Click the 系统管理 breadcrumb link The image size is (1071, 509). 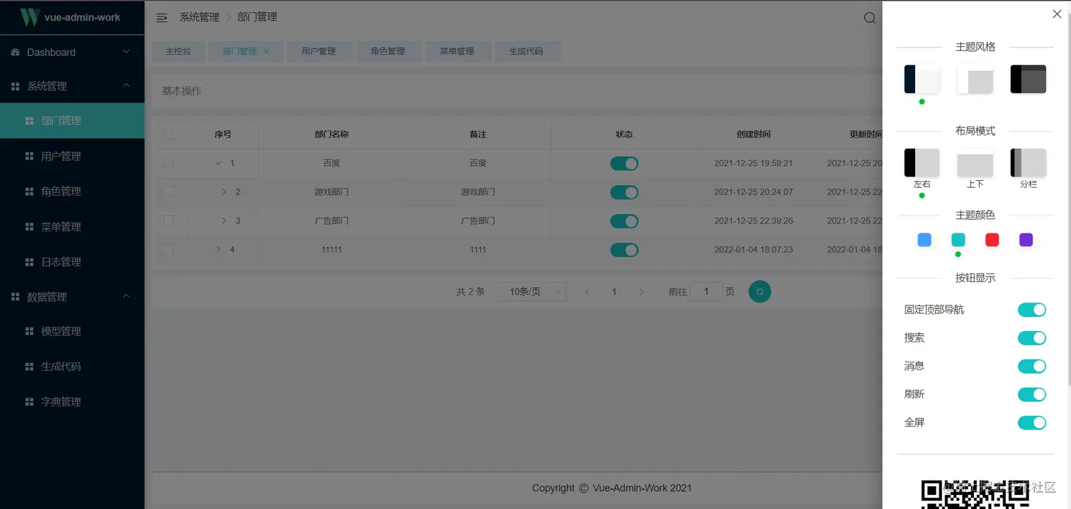[199, 17]
